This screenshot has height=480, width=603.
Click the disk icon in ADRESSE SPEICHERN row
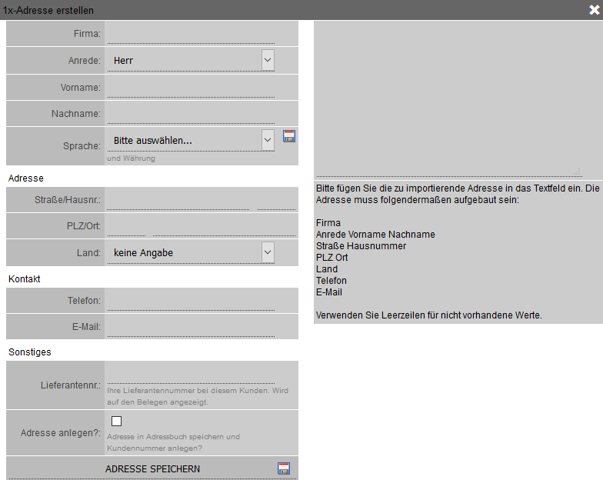283,468
